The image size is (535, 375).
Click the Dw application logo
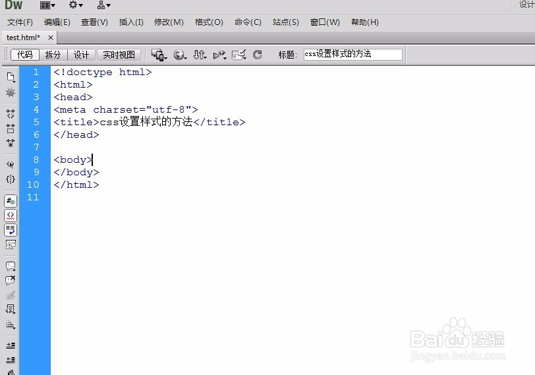click(x=13, y=5)
